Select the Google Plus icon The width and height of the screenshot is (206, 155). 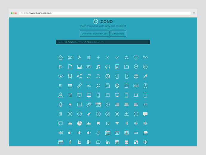point(89,142)
